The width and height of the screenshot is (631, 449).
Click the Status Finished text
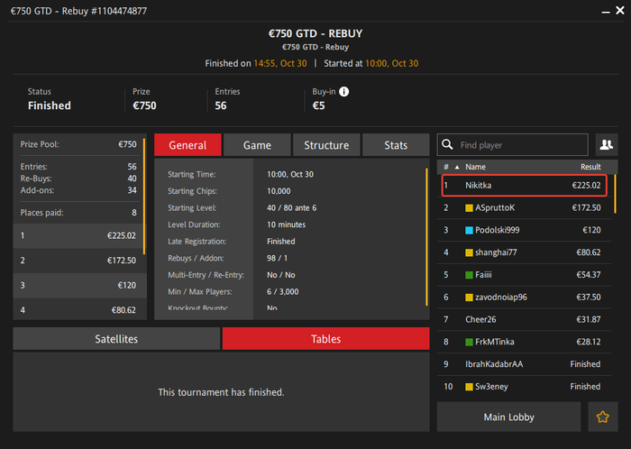(x=49, y=105)
